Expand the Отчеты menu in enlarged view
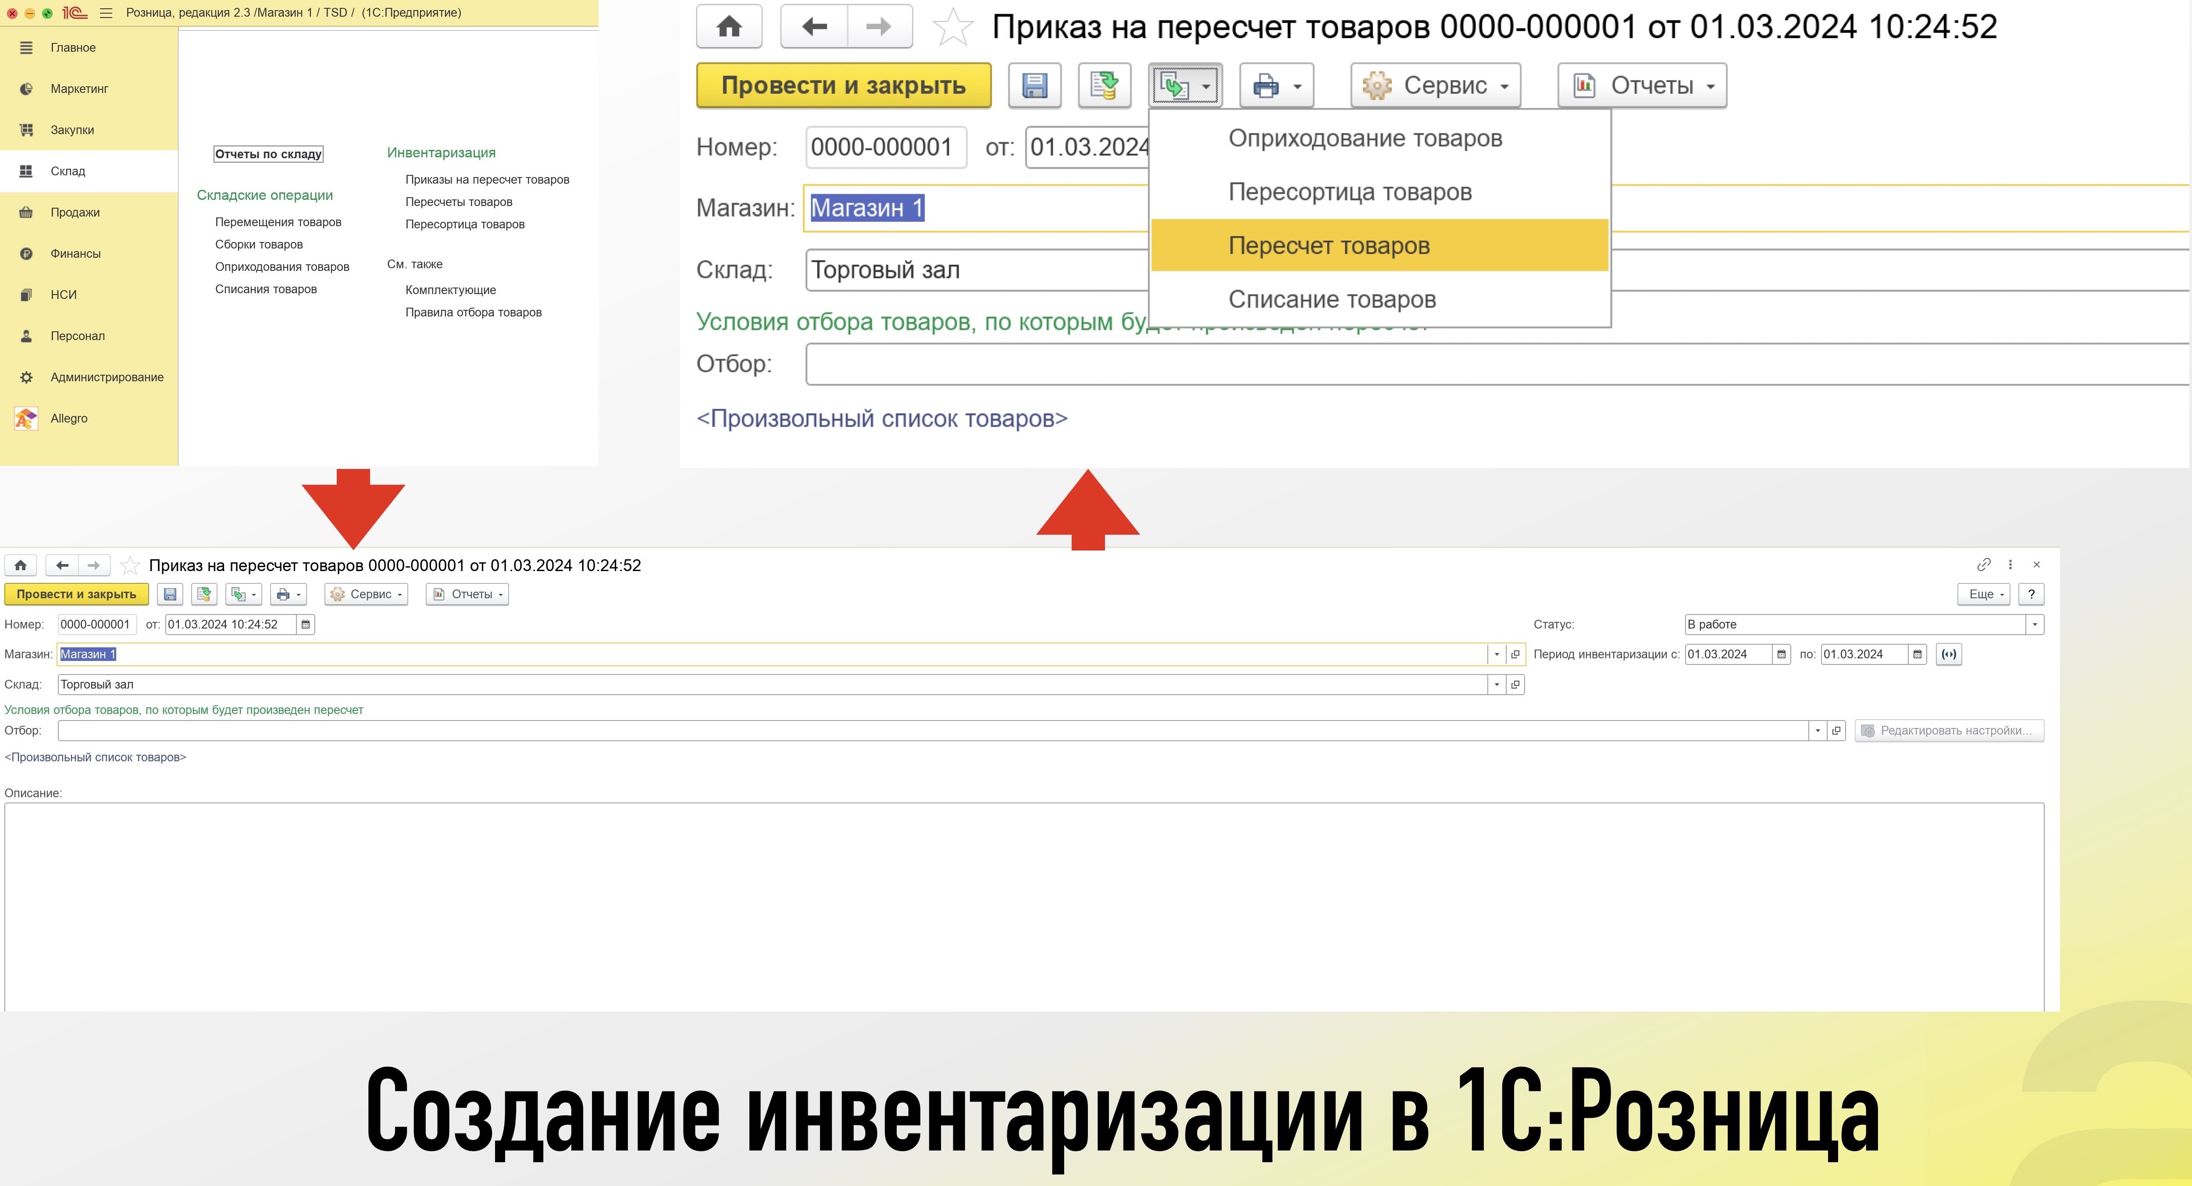The width and height of the screenshot is (2192, 1186). pyautogui.click(x=1642, y=85)
